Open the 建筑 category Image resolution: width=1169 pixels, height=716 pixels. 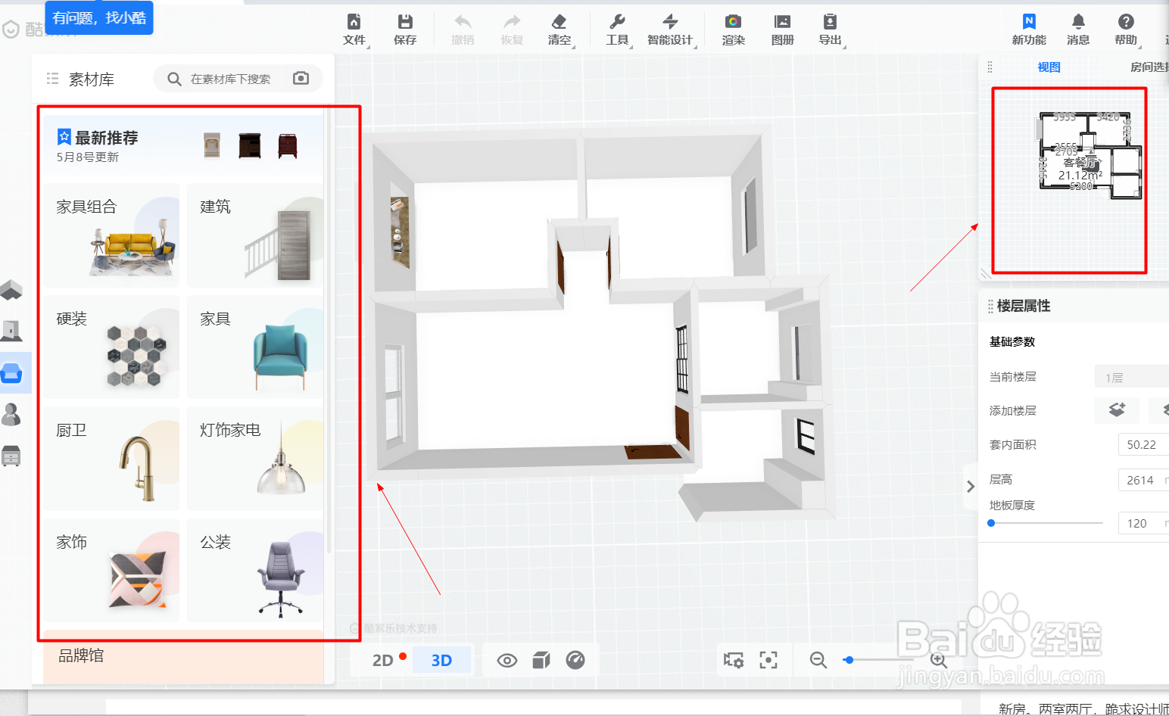click(255, 235)
